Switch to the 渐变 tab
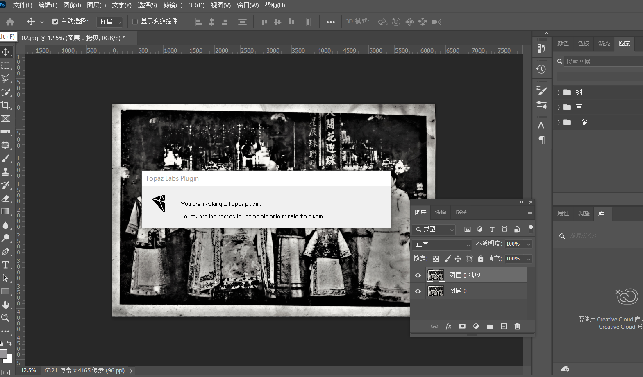The height and width of the screenshot is (377, 643). [604, 43]
